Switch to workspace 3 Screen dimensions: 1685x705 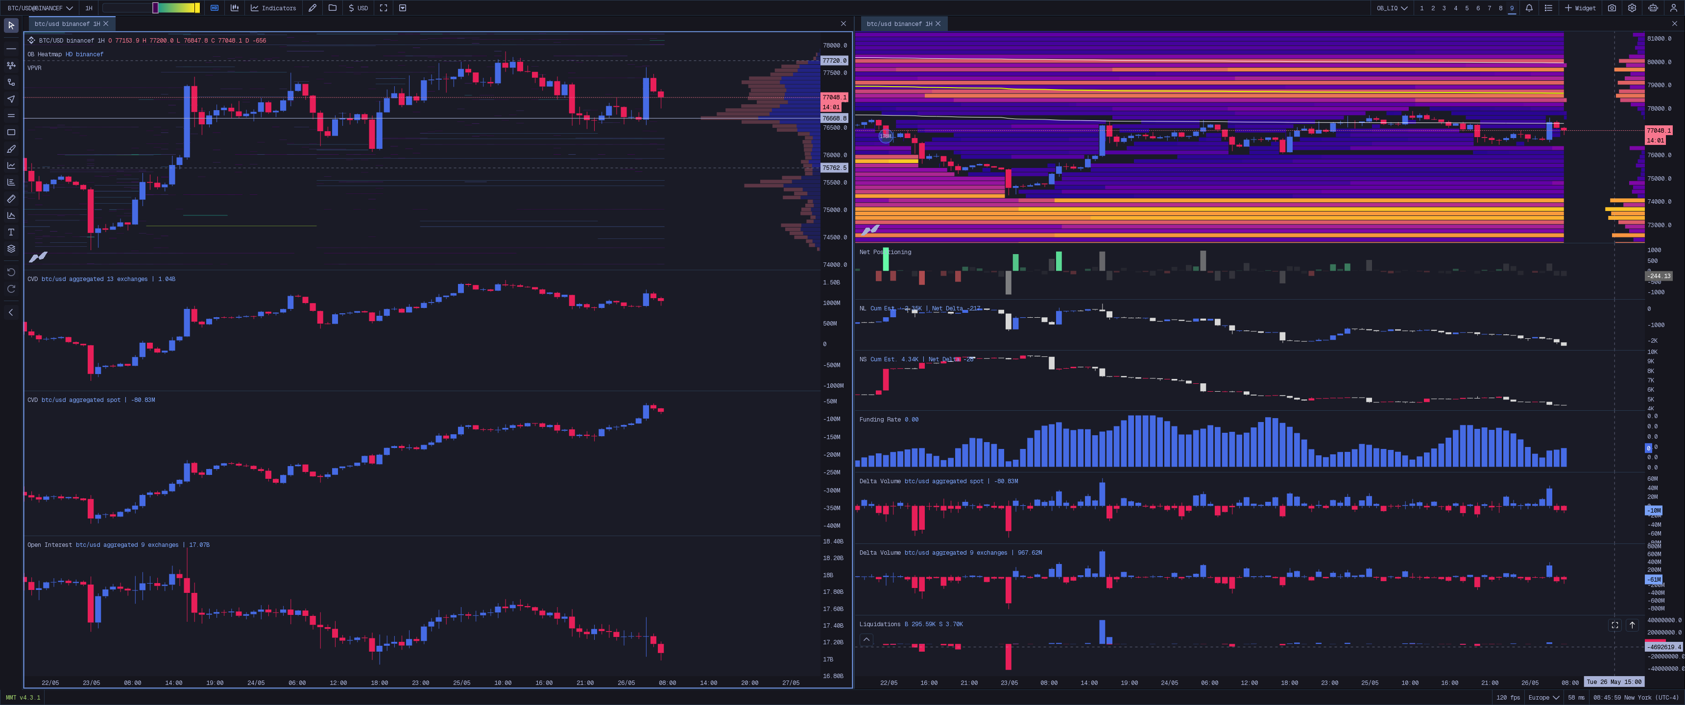point(1444,8)
